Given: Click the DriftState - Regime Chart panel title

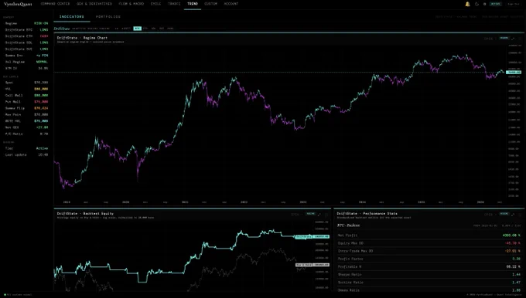Looking at the screenshot, I should pyautogui.click(x=82, y=38).
